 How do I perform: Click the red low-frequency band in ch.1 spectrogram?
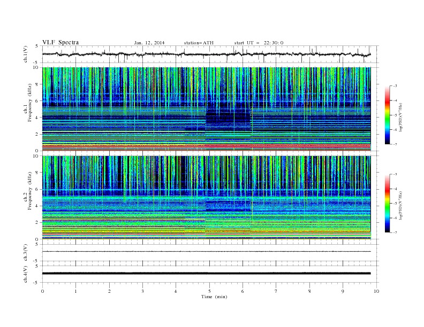pyautogui.click(x=206, y=146)
